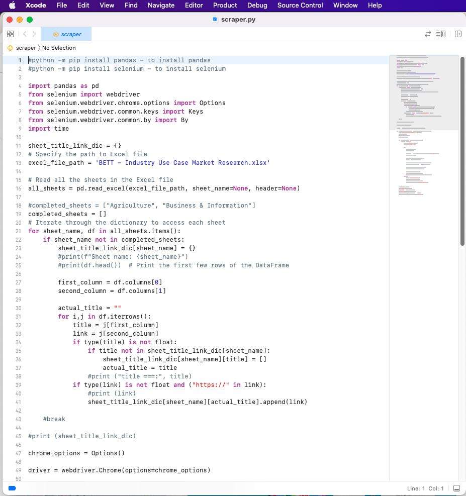Add an editor on the right
466x496 pixels.
coord(458,34)
